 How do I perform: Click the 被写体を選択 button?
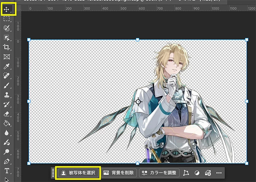pyautogui.click(x=78, y=173)
